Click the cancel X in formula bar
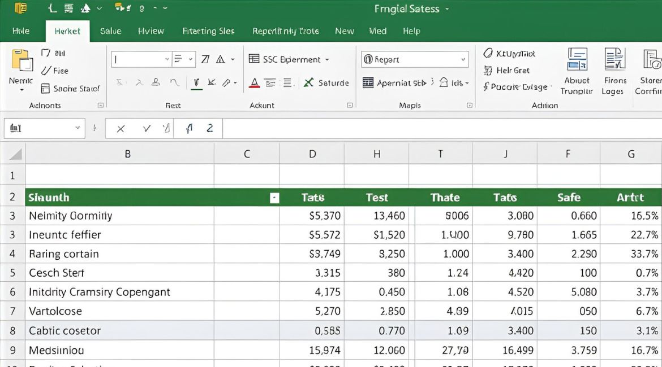The width and height of the screenshot is (662, 367). coord(121,129)
